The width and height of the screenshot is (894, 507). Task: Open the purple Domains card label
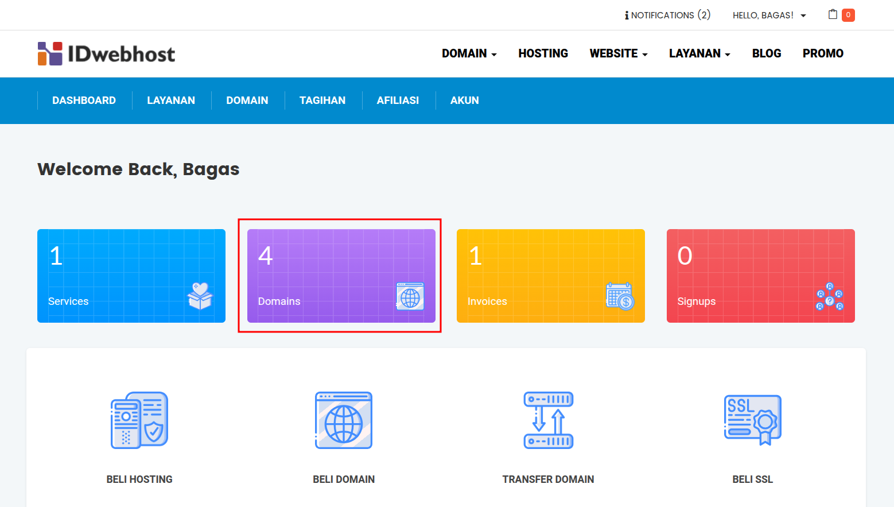click(x=279, y=301)
